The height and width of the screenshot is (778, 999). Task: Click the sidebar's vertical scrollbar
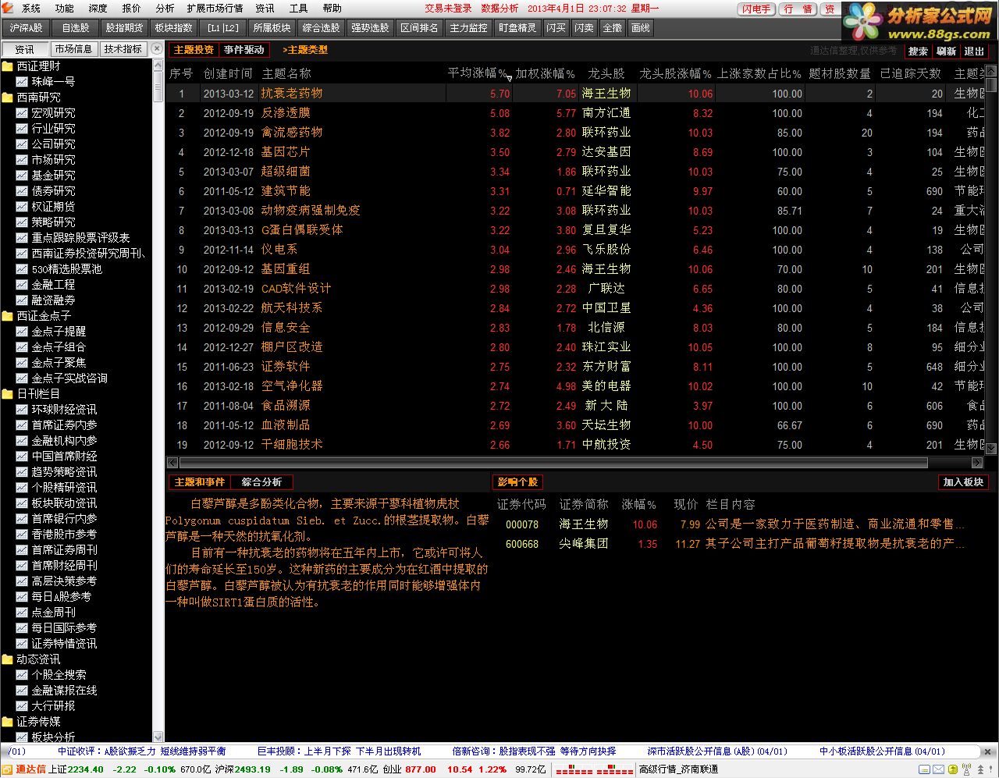click(x=158, y=400)
